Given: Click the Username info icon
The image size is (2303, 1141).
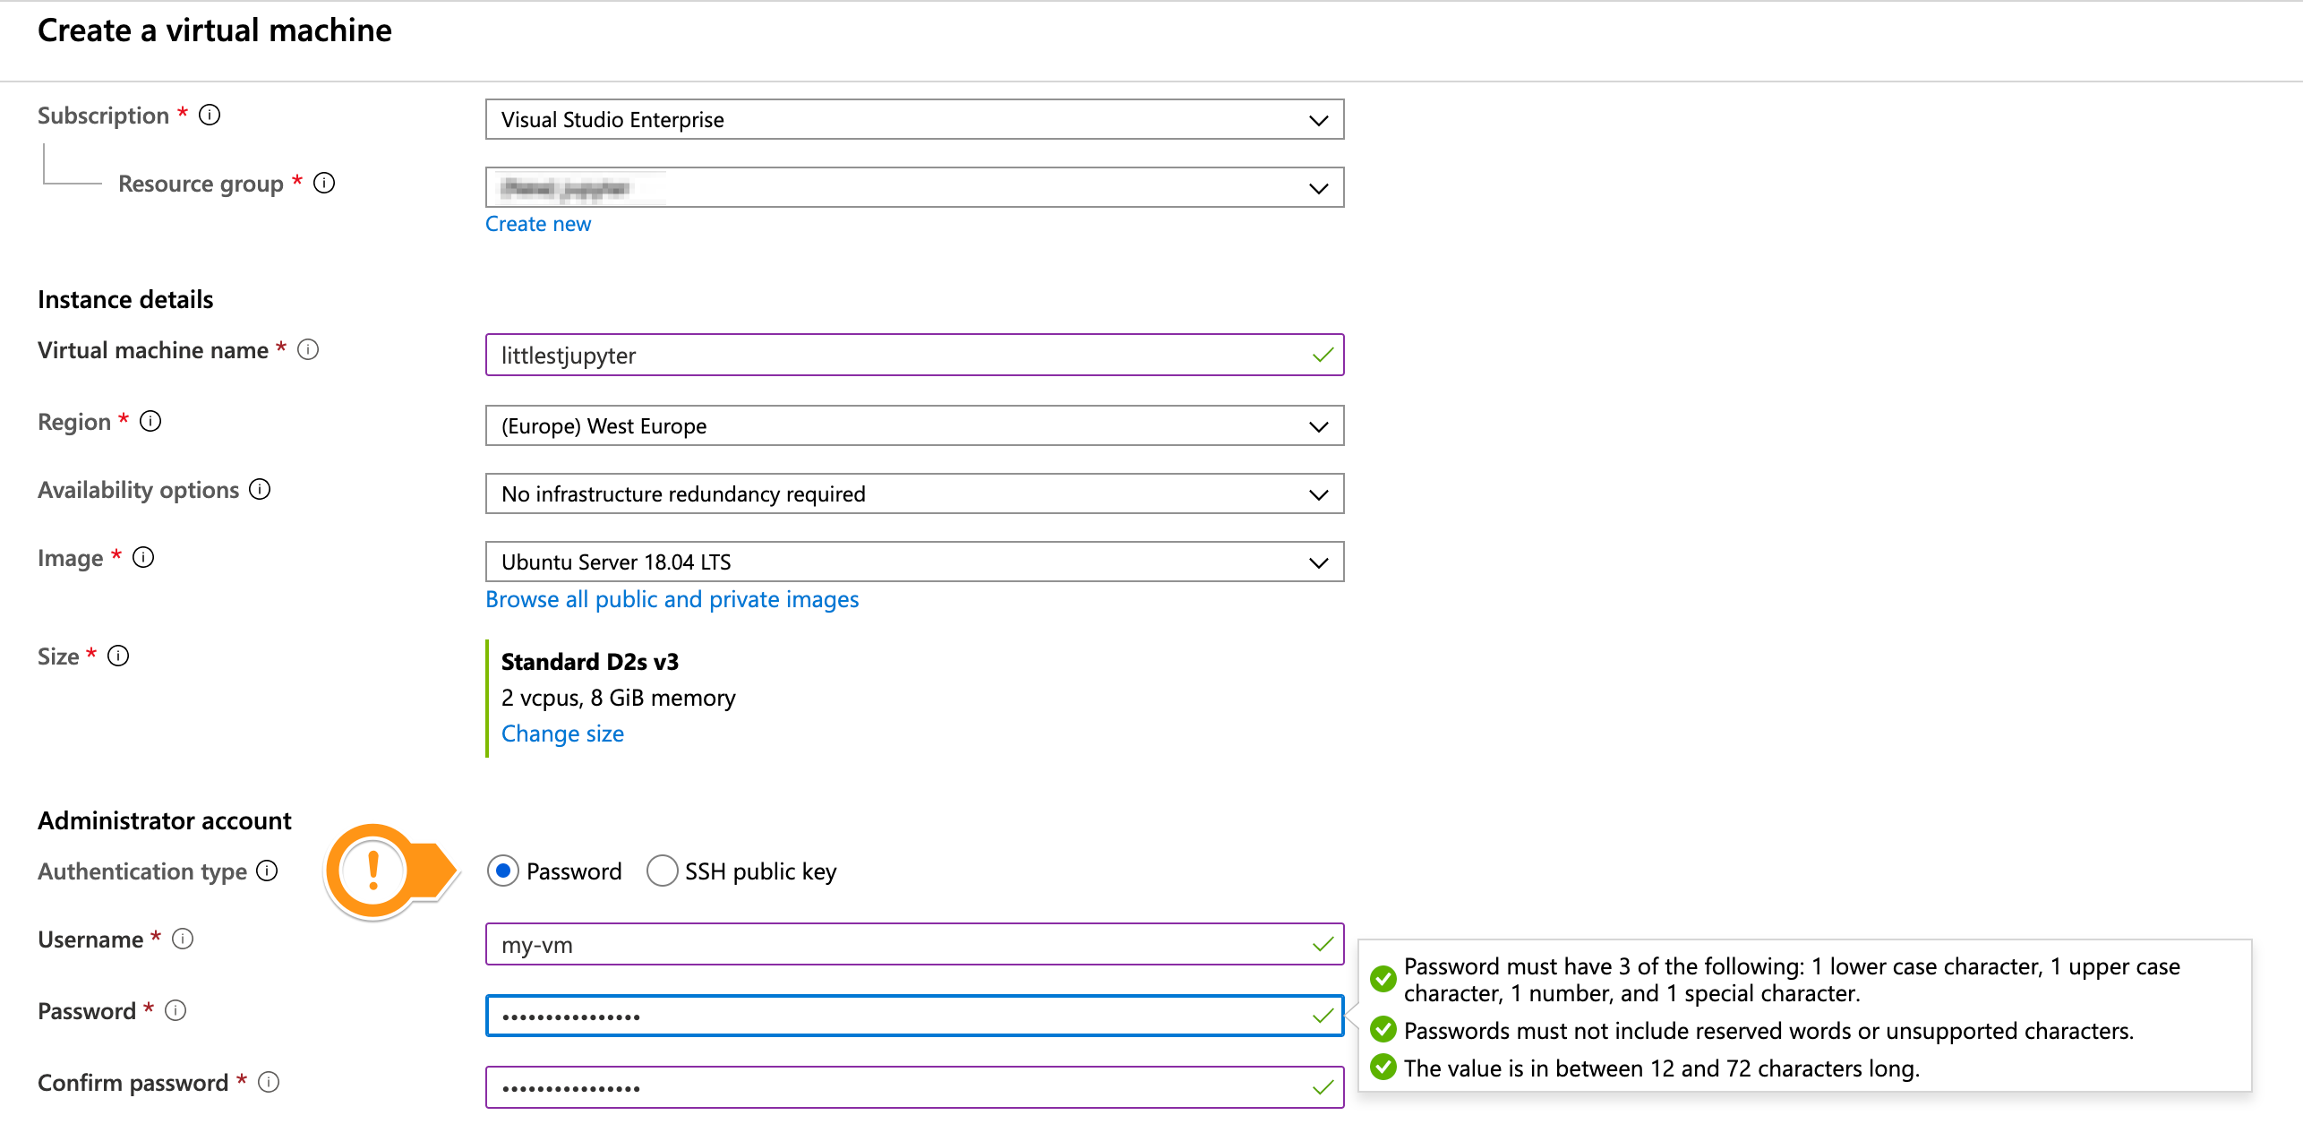Looking at the screenshot, I should [183, 939].
